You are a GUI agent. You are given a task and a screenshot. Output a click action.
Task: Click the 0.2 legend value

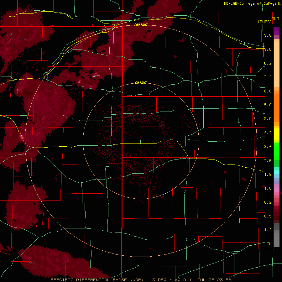click(x=268, y=202)
